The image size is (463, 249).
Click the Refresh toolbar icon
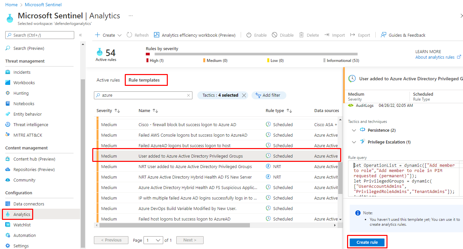click(129, 35)
